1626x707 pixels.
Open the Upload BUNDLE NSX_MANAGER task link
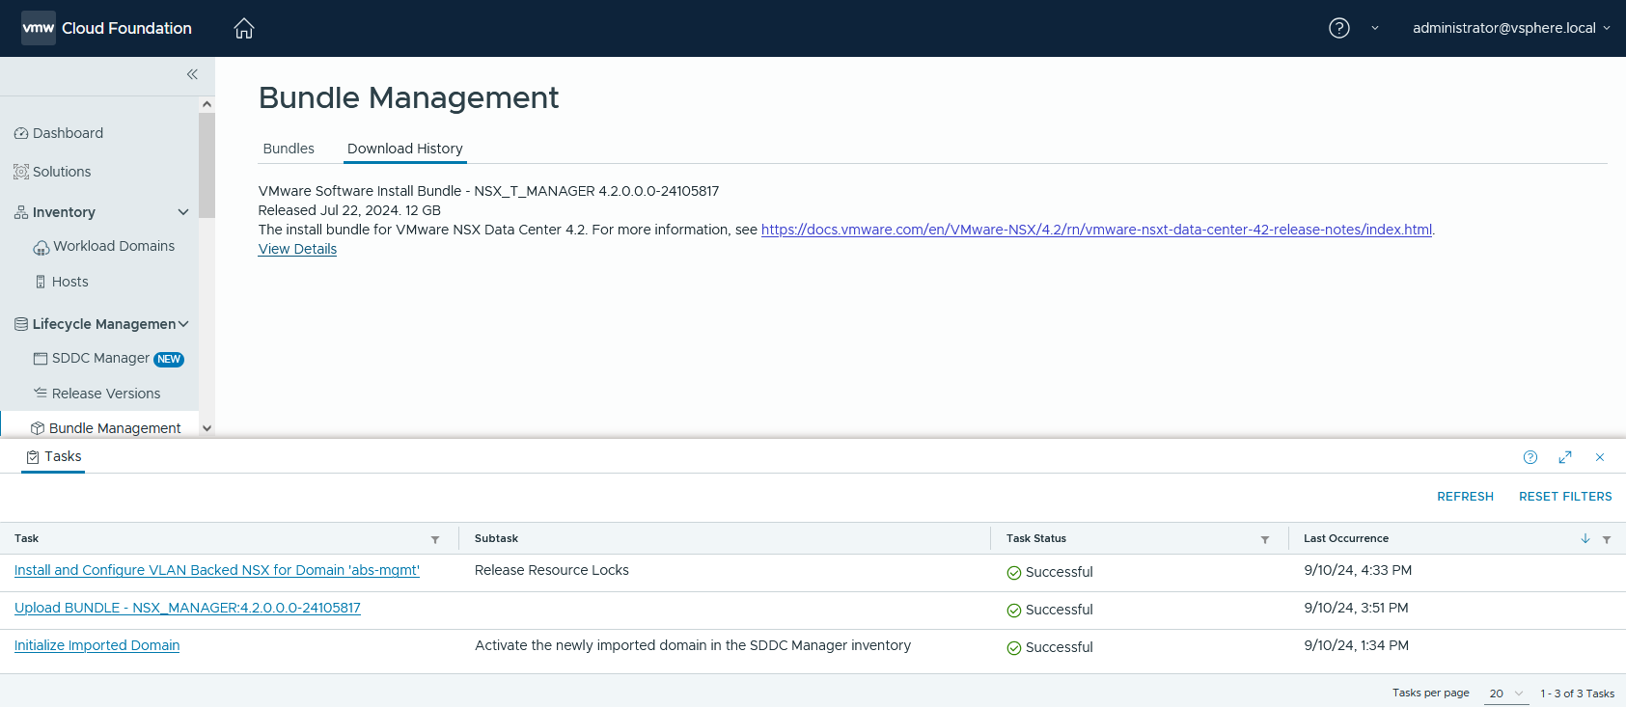[187, 608]
